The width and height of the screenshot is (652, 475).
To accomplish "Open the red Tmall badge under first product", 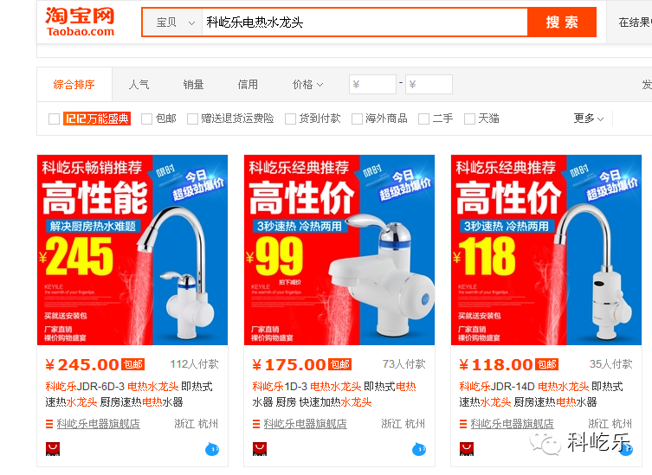I will (53, 449).
